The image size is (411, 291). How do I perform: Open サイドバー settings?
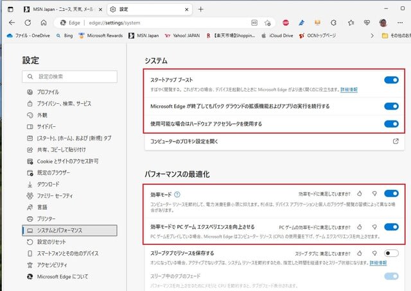point(70,126)
